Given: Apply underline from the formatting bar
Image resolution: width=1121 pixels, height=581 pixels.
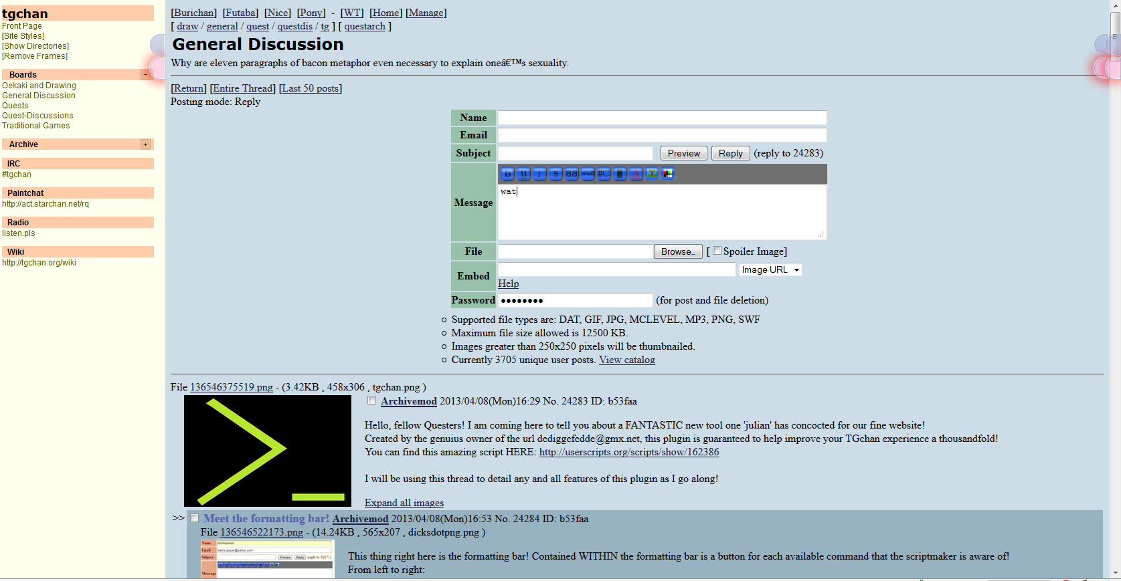Looking at the screenshot, I should tap(523, 174).
